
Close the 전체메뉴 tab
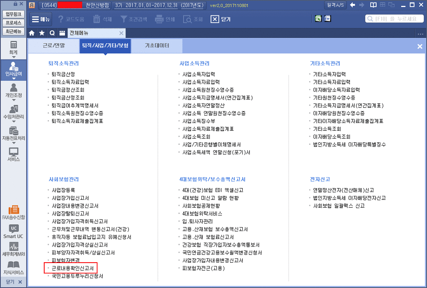121,33
